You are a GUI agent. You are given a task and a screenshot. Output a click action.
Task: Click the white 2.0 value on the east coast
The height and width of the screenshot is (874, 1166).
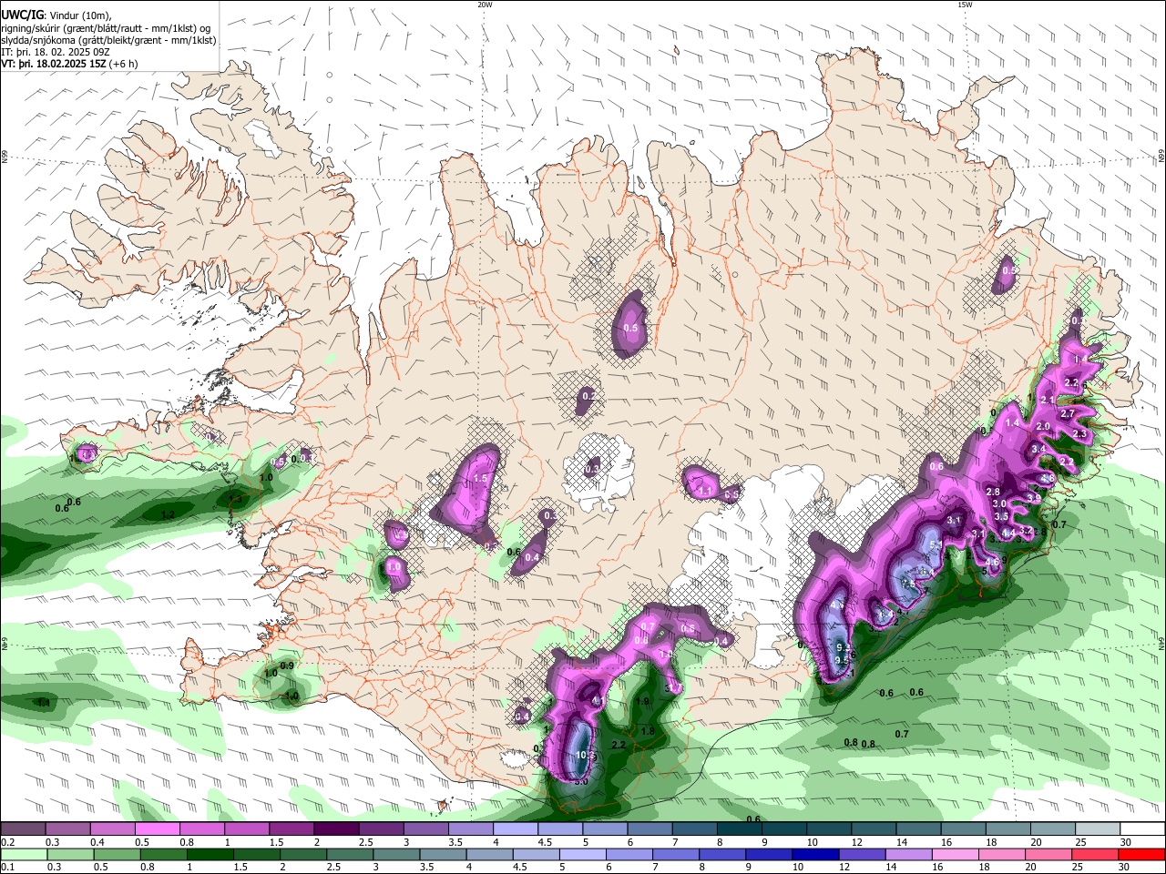tap(1043, 426)
